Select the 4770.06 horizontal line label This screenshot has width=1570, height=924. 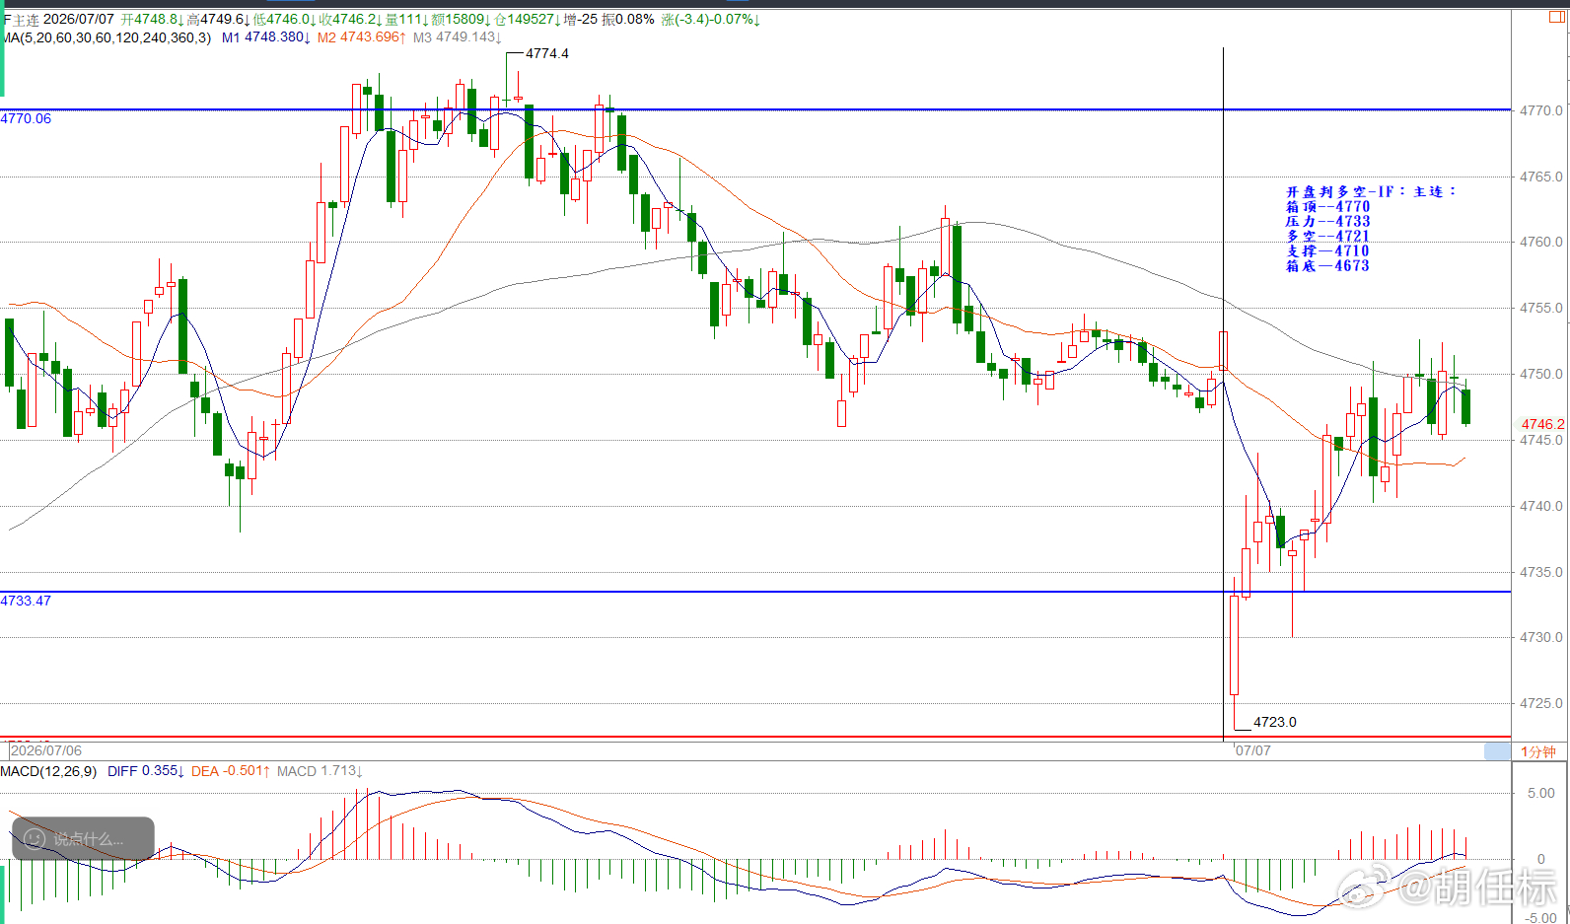pos(26,118)
